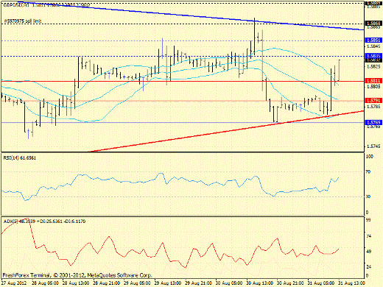Select the ascending thick red trendline
Viewport: 383px width, 287px height.
226,131
